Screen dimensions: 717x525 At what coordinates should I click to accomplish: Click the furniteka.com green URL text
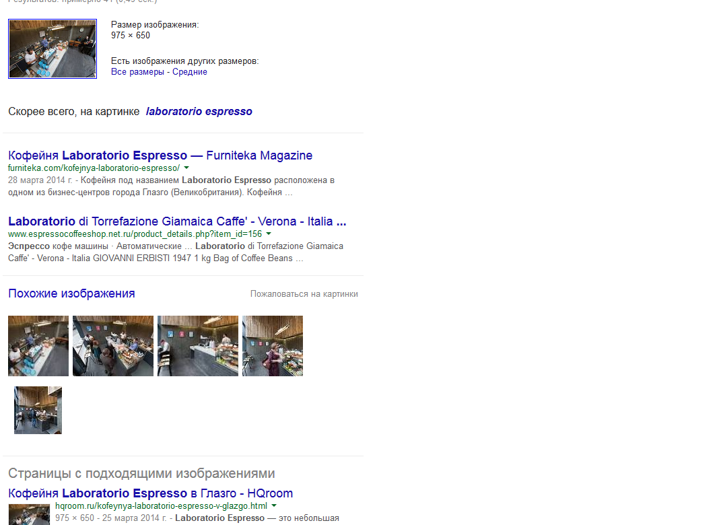[x=94, y=168]
